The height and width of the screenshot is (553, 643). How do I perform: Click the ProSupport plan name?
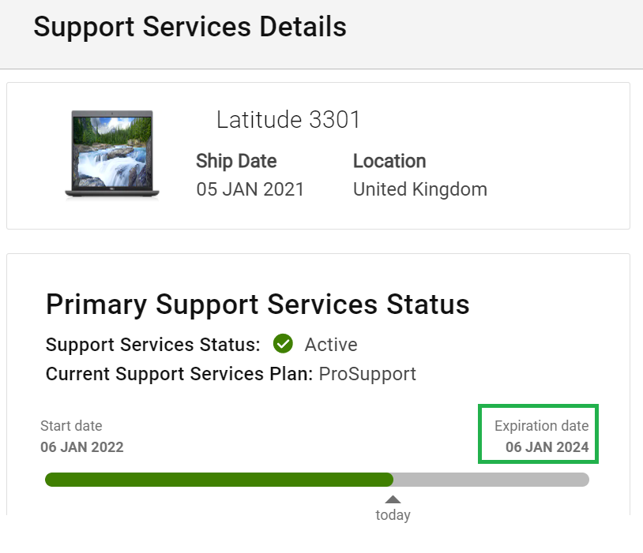pos(367,374)
